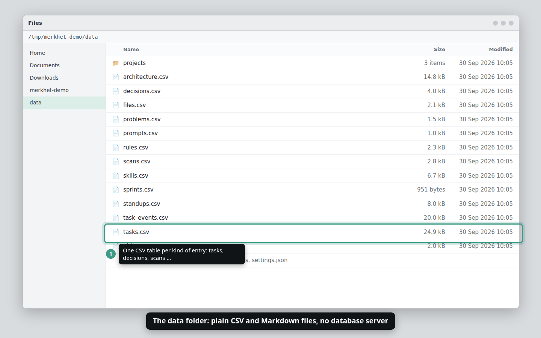The image size is (541, 338).
Task: Click the "951 bytes" size value
Action: coord(431,190)
